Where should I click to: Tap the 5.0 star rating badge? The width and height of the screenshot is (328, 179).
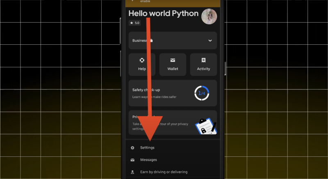(x=134, y=23)
